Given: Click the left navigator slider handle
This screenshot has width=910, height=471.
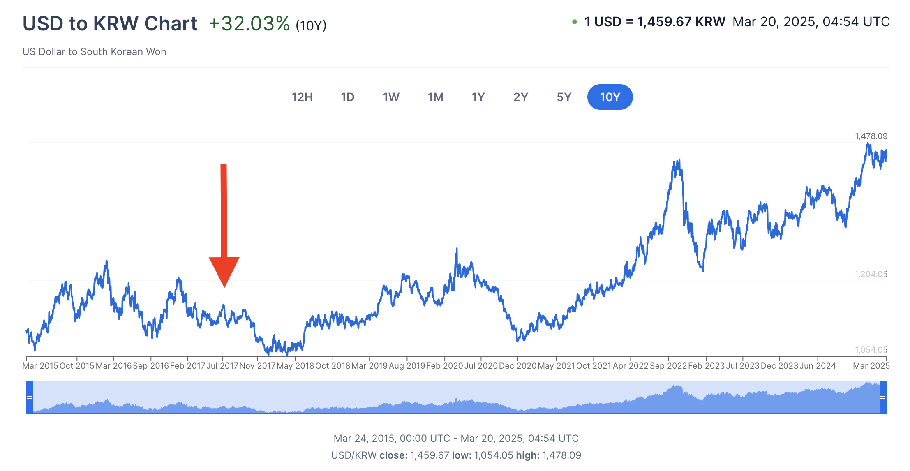Looking at the screenshot, I should coord(29,397).
